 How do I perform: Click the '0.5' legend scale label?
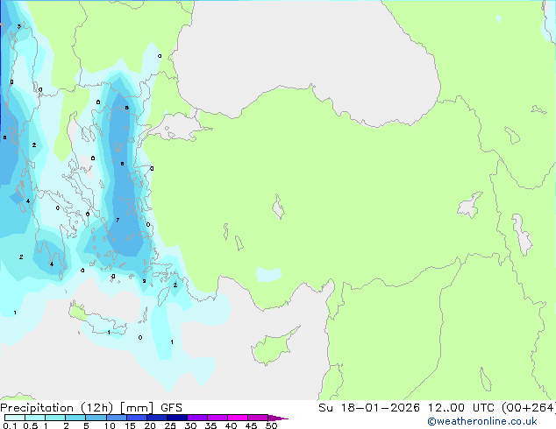coord(31,425)
